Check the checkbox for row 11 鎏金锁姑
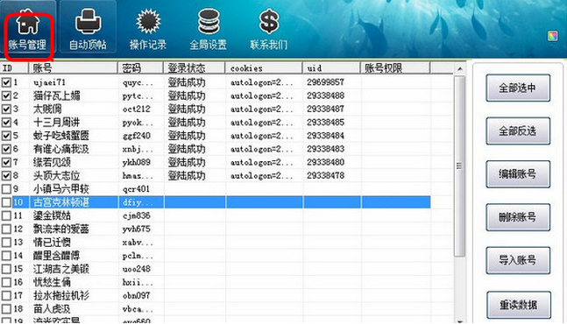567x324 pixels. tap(6, 215)
